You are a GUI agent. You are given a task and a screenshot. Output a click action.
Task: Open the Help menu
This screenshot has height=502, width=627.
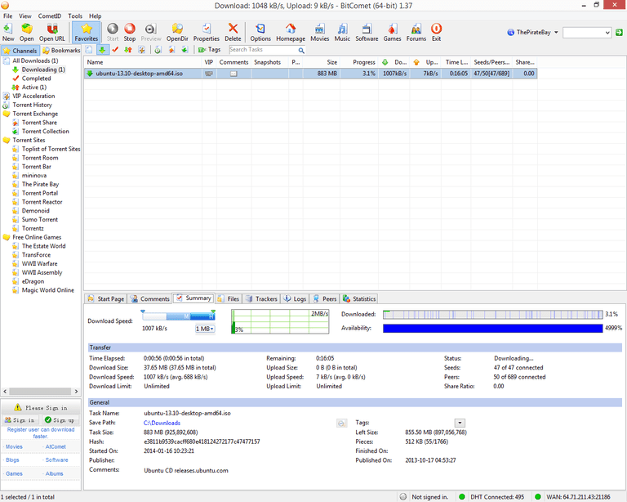(96, 16)
